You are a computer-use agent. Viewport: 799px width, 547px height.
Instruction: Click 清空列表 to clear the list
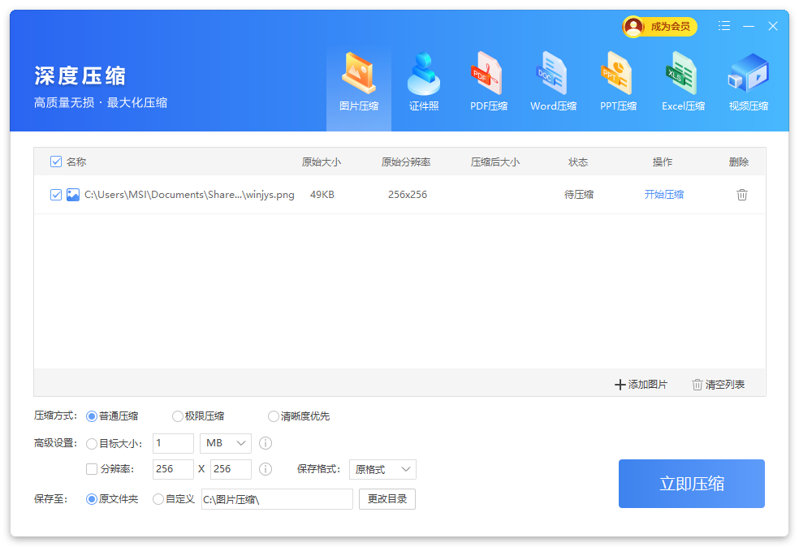pyautogui.click(x=718, y=385)
